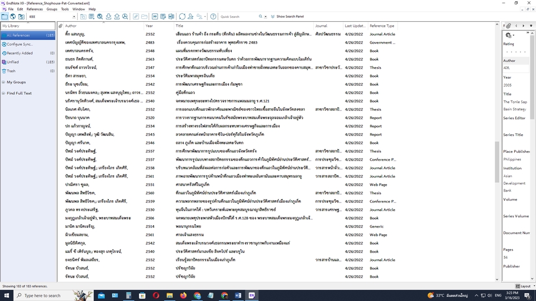Go to next reference arrow in panel
536x301 pixels.
[x=523, y=26]
